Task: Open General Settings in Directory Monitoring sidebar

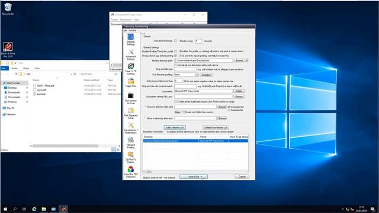Action: [x=130, y=40]
